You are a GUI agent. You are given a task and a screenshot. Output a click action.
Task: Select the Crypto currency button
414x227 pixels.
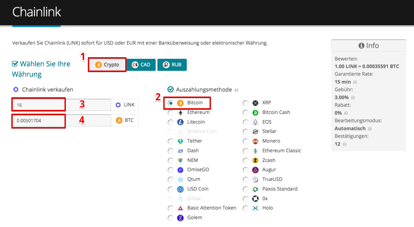pos(107,65)
